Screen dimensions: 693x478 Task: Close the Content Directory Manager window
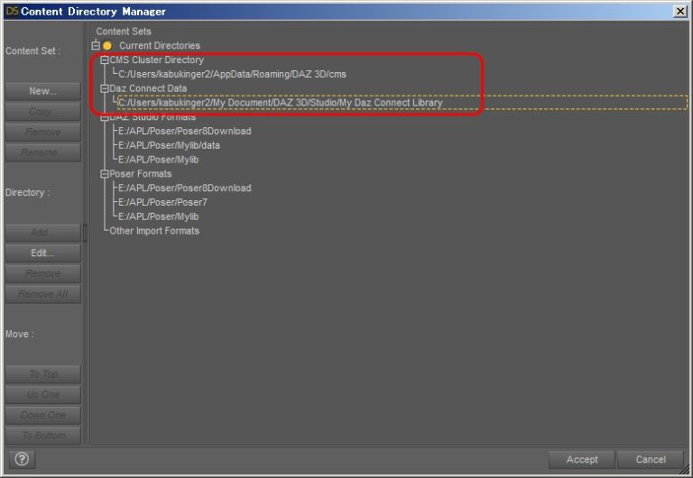679,11
